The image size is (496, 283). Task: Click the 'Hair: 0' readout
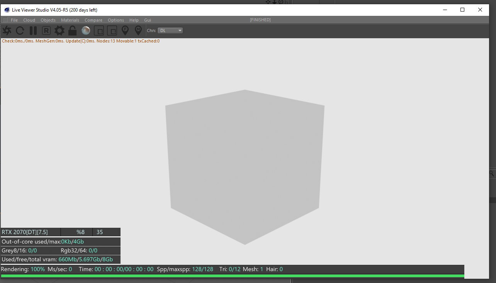[x=274, y=269]
